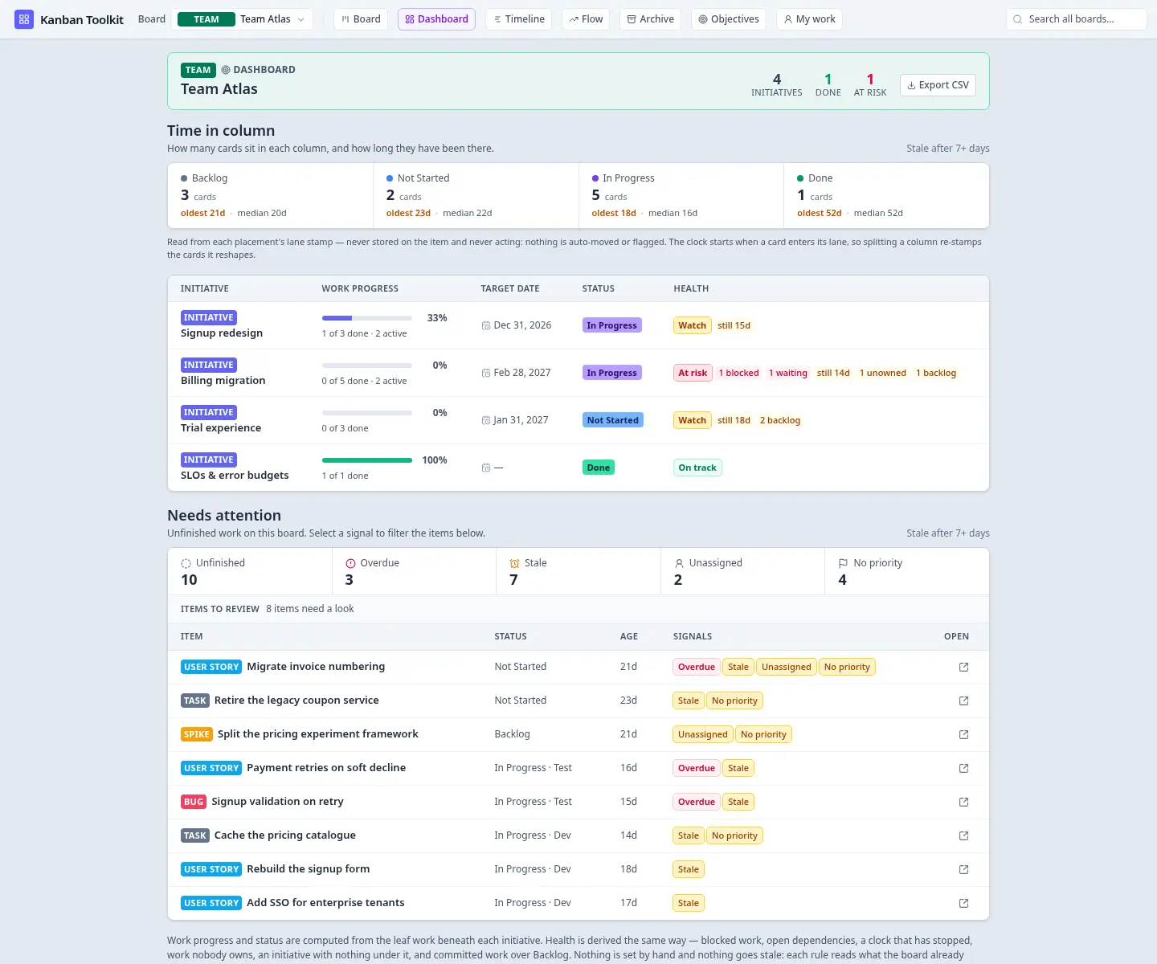The height and width of the screenshot is (964, 1157).
Task: Select the Dashboard tab
Action: coord(436,19)
